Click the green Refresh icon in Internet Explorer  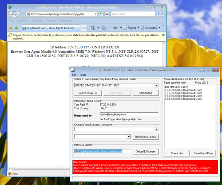[101, 14]
